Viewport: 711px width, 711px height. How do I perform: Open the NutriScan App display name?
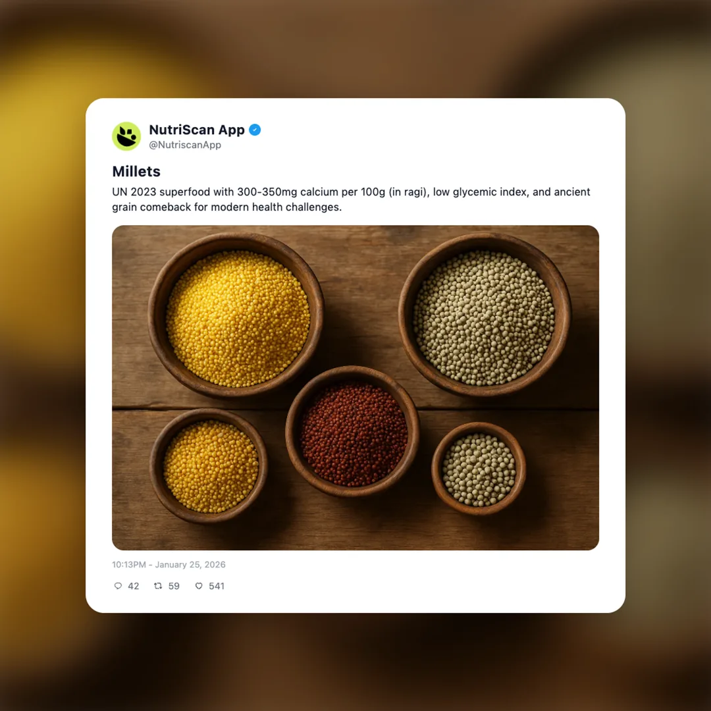pos(197,130)
